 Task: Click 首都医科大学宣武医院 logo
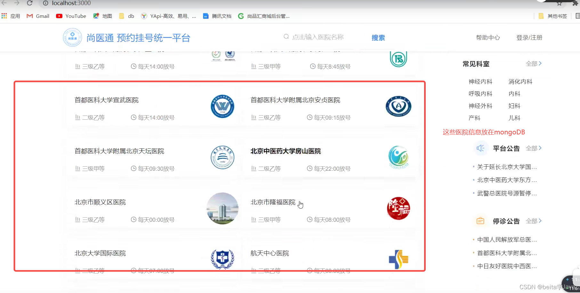222,106
